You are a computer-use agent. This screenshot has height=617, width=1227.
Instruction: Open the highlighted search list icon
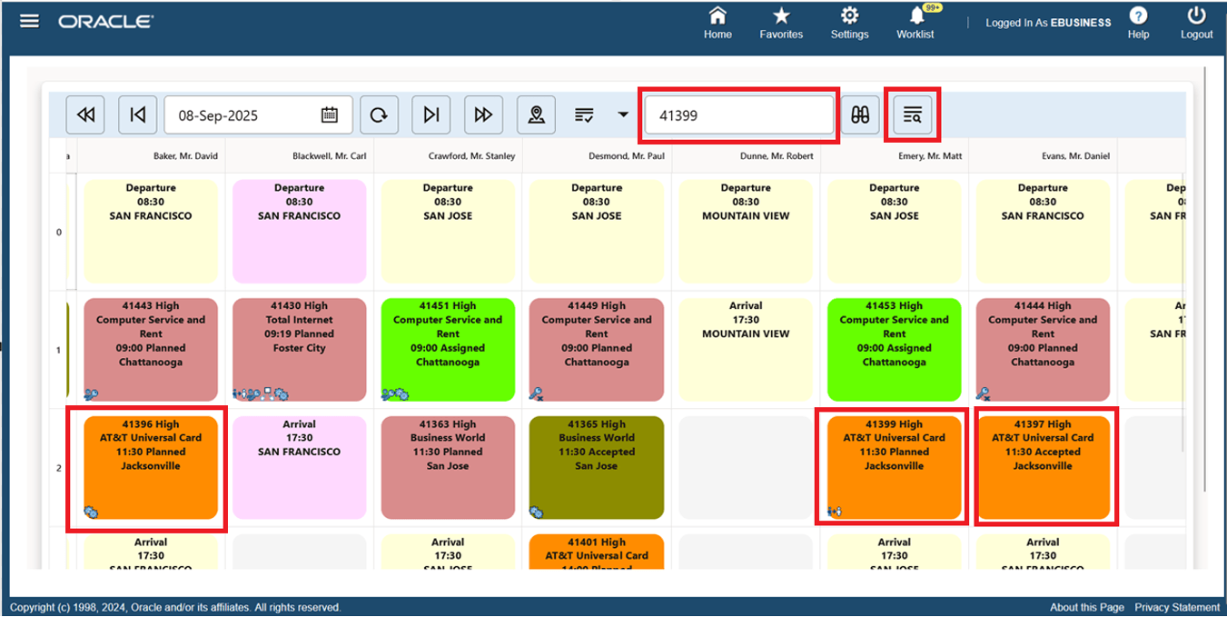tap(912, 114)
